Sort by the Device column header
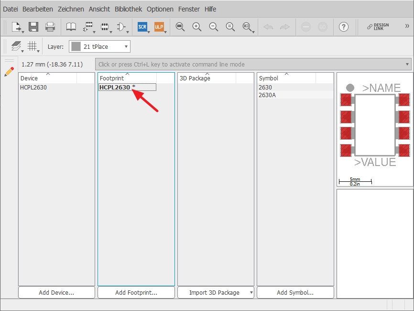The image size is (414, 311). pyautogui.click(x=48, y=78)
